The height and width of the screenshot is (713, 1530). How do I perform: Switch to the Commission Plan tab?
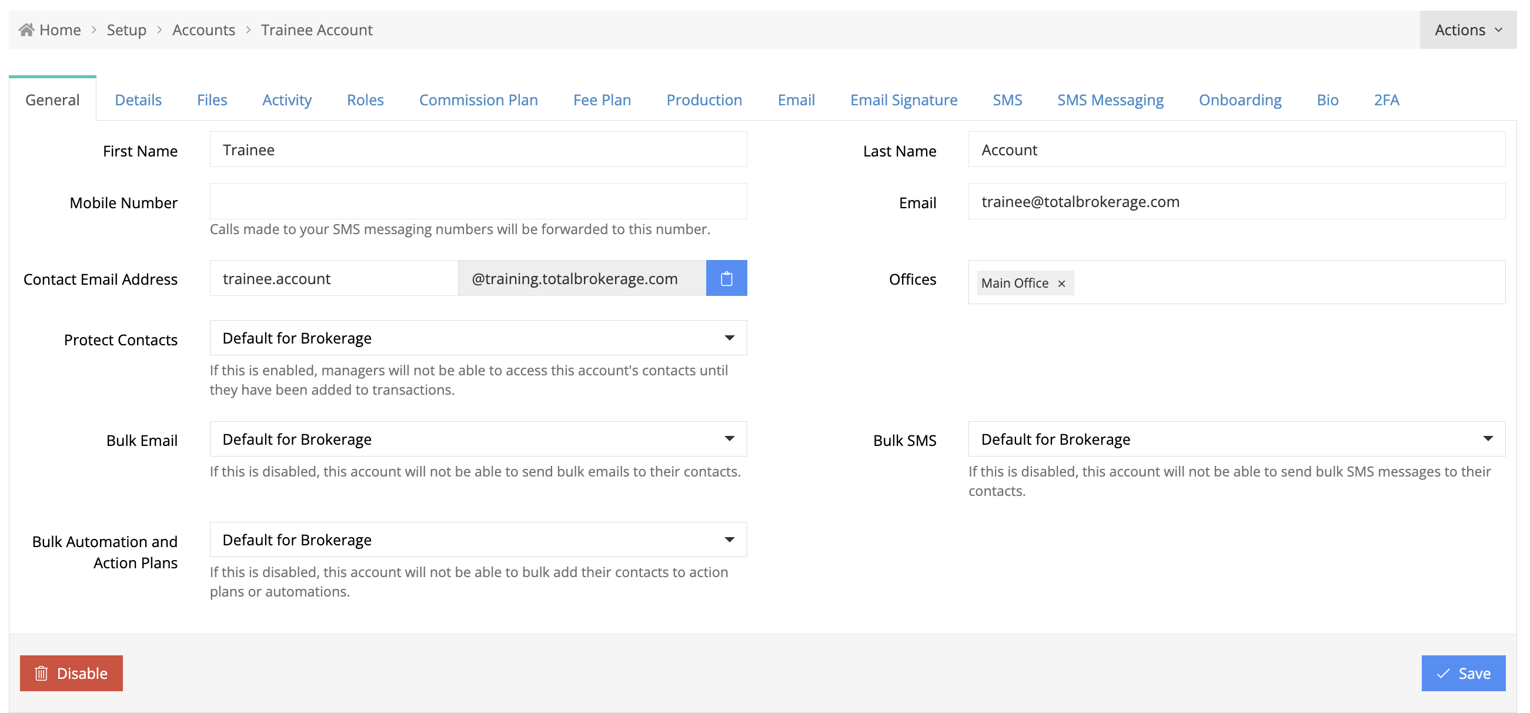(x=478, y=100)
